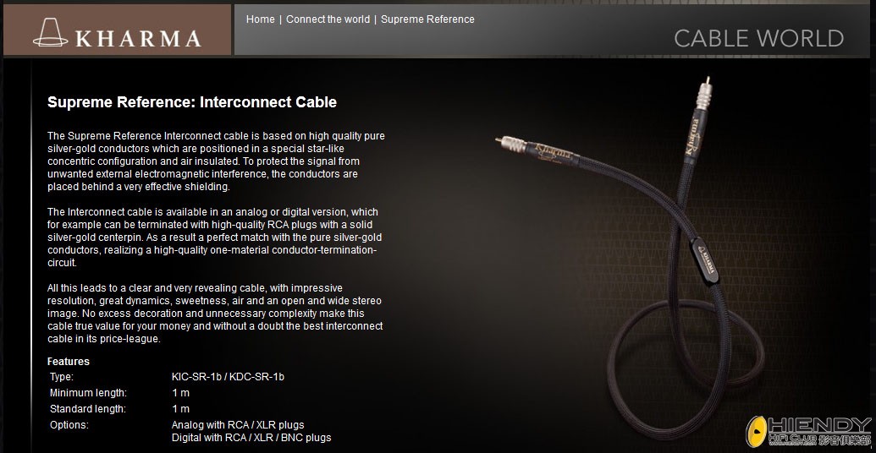
Task: Click the Minimum length label
Action: pos(88,393)
